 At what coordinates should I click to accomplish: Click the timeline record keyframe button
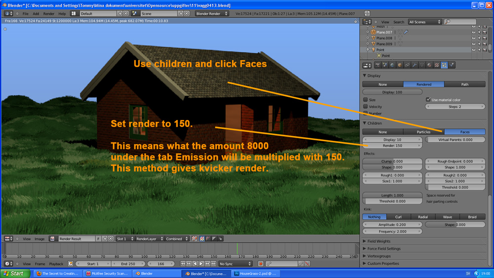point(260,264)
